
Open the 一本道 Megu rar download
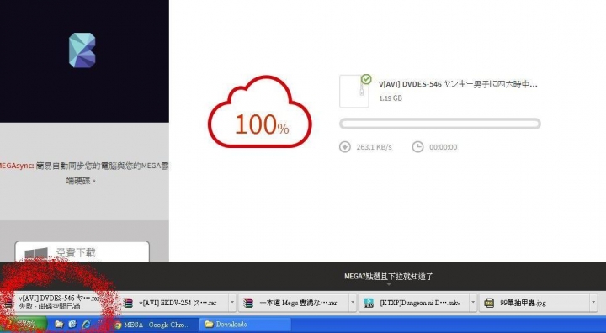[295, 303]
